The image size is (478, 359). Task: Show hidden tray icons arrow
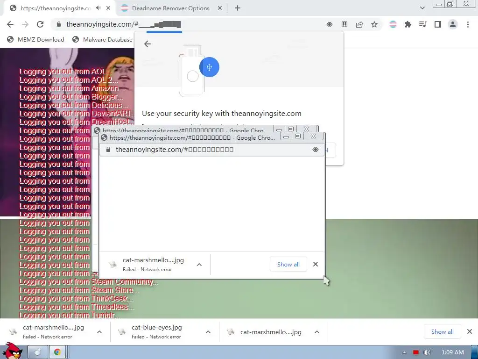404,352
